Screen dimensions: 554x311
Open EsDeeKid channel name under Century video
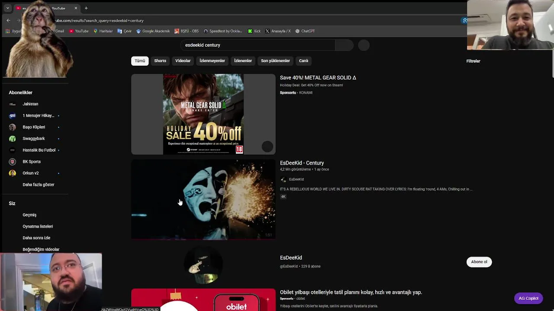pyautogui.click(x=296, y=179)
